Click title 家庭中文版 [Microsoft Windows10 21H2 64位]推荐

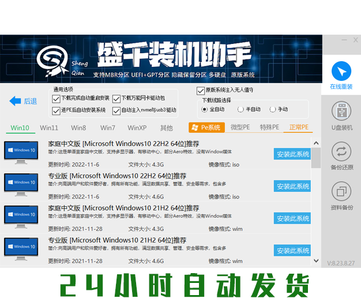(x=123, y=208)
